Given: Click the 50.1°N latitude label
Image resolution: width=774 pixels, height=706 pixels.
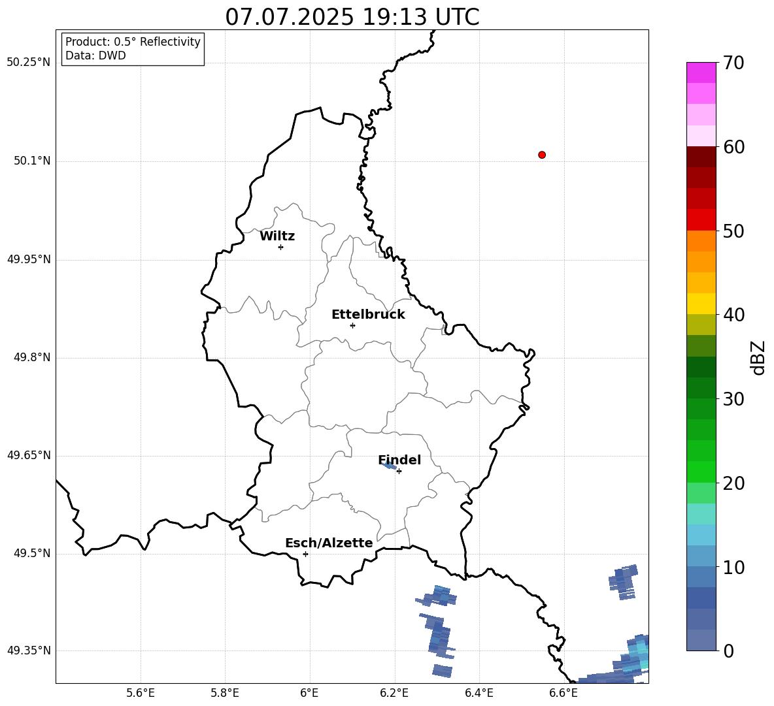Looking at the screenshot, I should tap(32, 161).
